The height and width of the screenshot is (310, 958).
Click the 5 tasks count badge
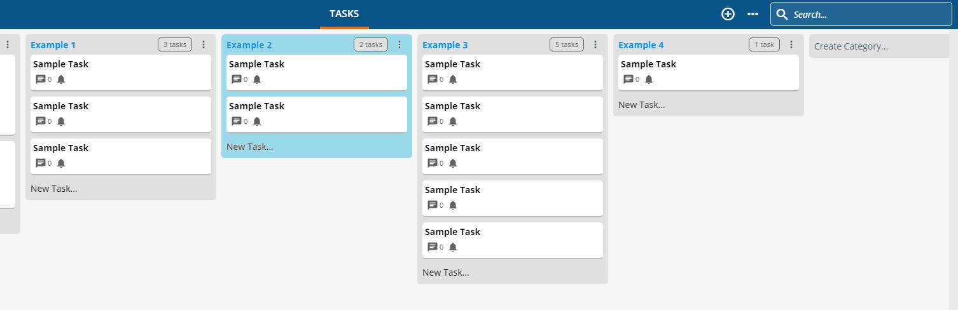click(567, 44)
